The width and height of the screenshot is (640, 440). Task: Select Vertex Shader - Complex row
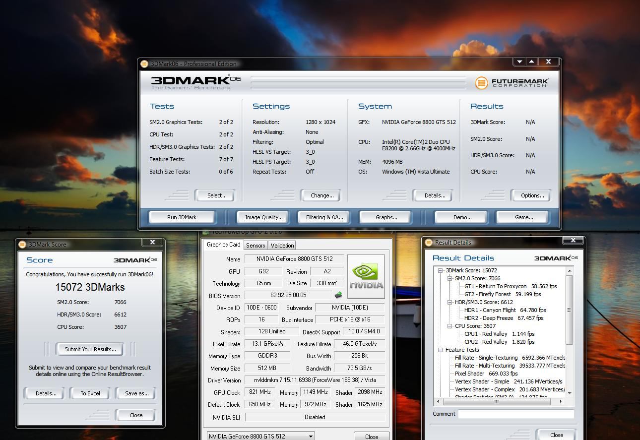pos(510,389)
